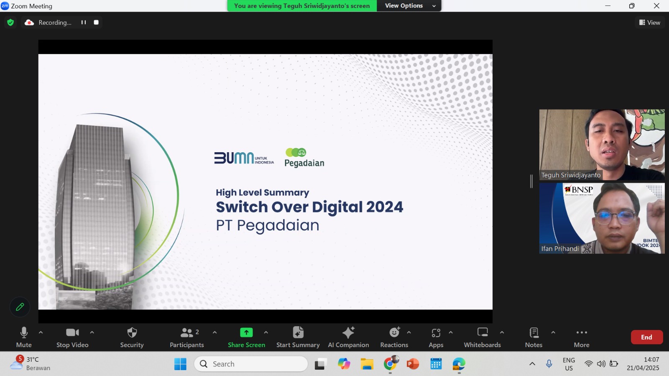669x376 pixels.
Task: Click the tray microphone in-use icon
Action: tap(549, 364)
